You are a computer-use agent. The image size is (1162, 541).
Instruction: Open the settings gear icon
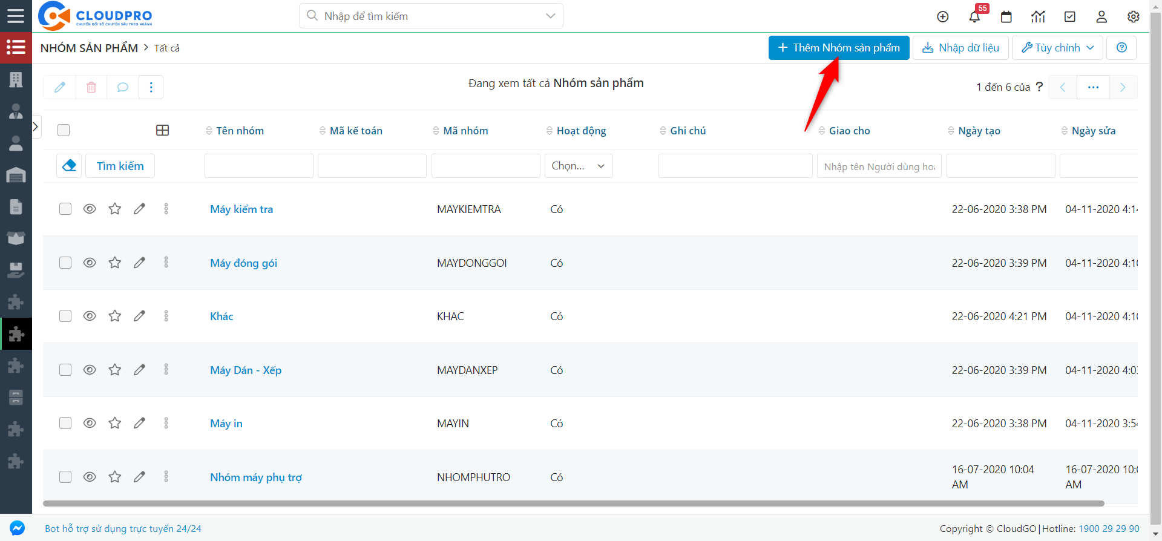click(1134, 17)
